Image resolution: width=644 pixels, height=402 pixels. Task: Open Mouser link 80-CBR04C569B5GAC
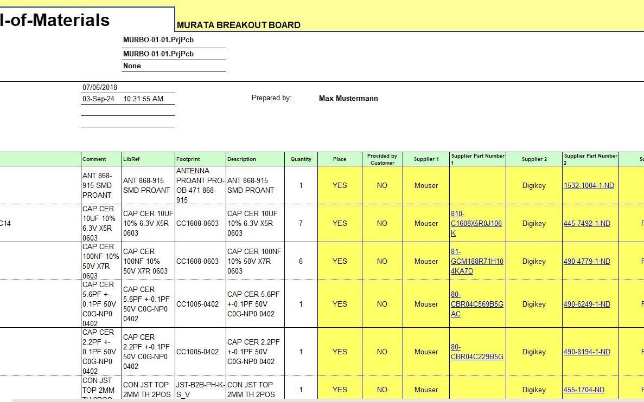(x=477, y=304)
